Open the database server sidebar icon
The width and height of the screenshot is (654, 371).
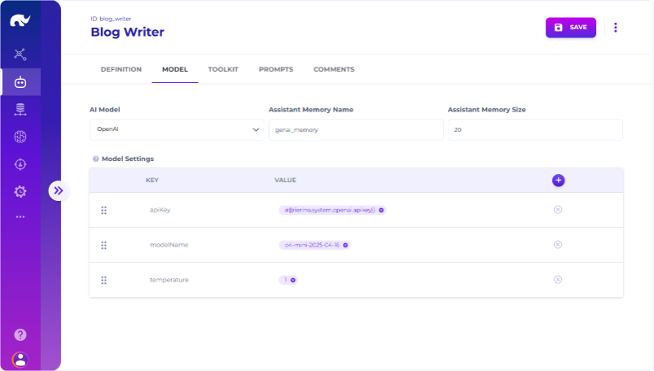[x=20, y=109]
